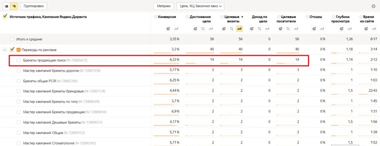Check Мастер кампаний Дешевые брекеты checkbox
The height and width of the screenshot is (146, 380).
coord(18,122)
